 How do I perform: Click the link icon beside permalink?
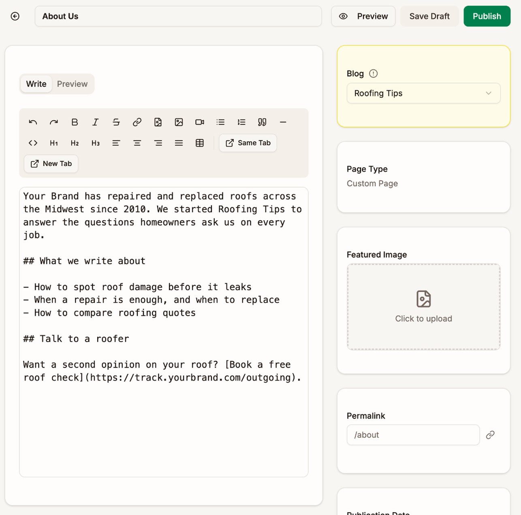pyautogui.click(x=490, y=435)
